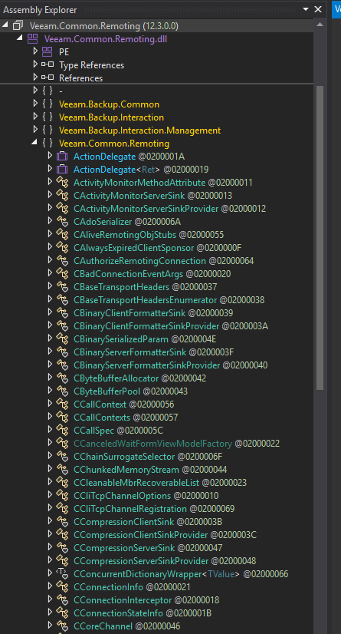Screen dimensions: 341x634
Task: Click the class icon beside CCoreChannel
Action: click(62, 626)
